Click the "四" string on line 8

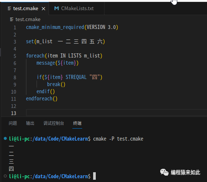click(x=95, y=77)
